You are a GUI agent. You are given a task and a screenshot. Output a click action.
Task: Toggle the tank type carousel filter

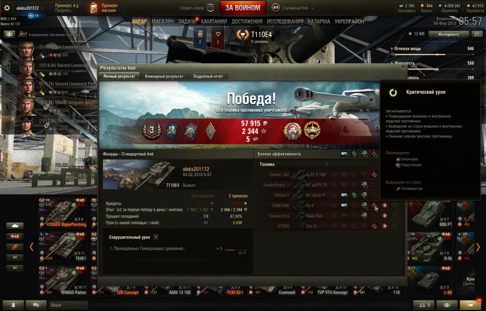click(15, 226)
